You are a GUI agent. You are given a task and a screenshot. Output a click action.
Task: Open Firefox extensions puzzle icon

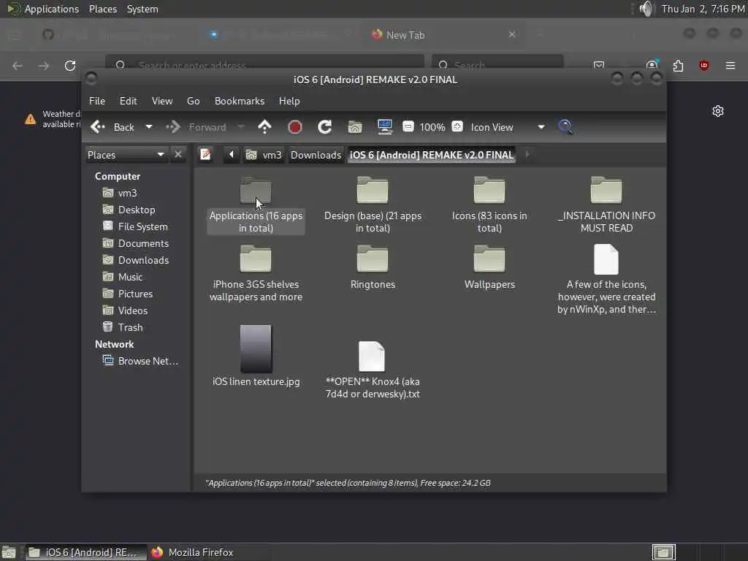678,65
